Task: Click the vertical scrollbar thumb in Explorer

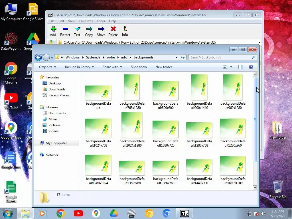Action: (255, 119)
